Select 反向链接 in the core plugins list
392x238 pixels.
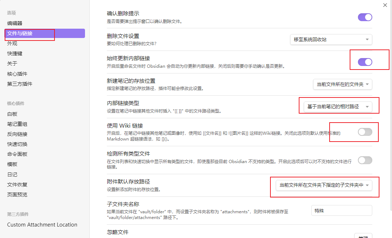[x=17, y=134]
